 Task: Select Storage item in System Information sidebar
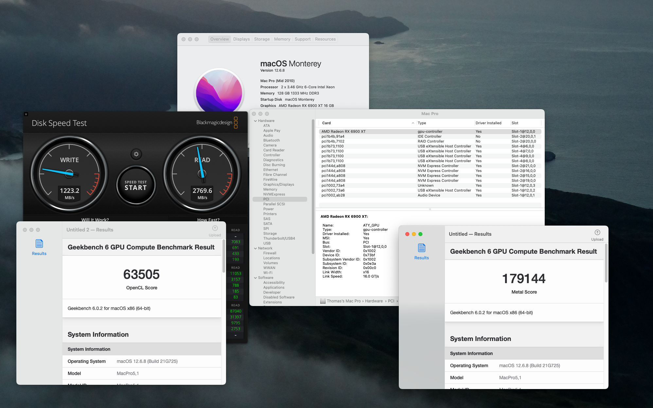(270, 234)
